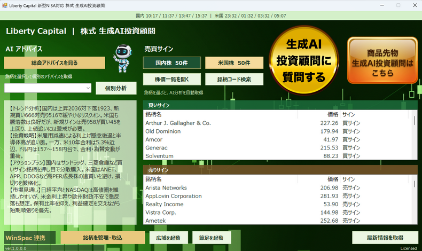This screenshot has width=422, height=251.
Task: Select Realty Income sell signal row
Action: tap(278, 204)
